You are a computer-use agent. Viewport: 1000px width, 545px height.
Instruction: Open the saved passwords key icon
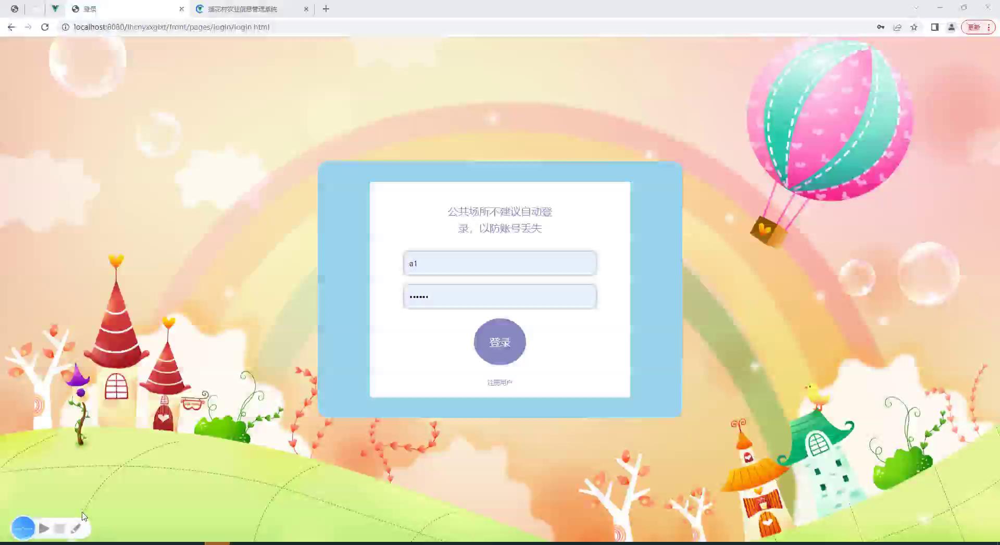click(x=881, y=27)
